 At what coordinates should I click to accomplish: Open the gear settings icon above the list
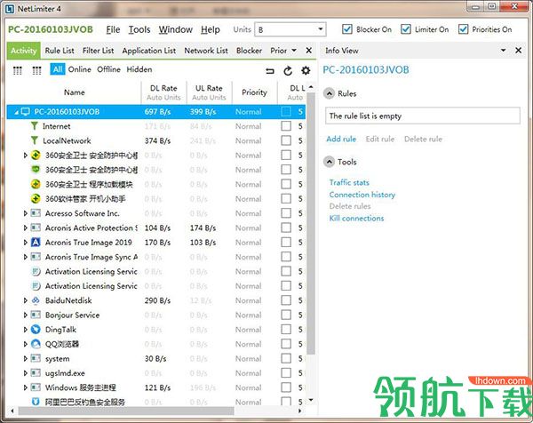(306, 70)
